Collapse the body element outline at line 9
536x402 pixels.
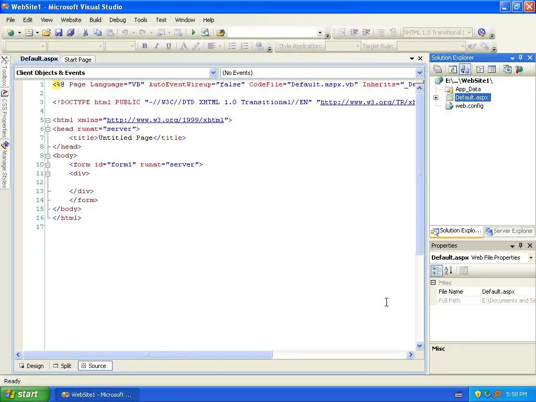tap(48, 156)
